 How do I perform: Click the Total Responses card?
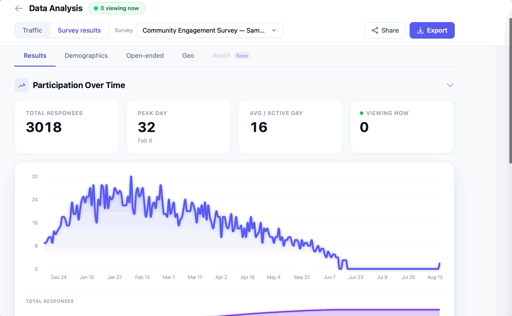pos(67,127)
